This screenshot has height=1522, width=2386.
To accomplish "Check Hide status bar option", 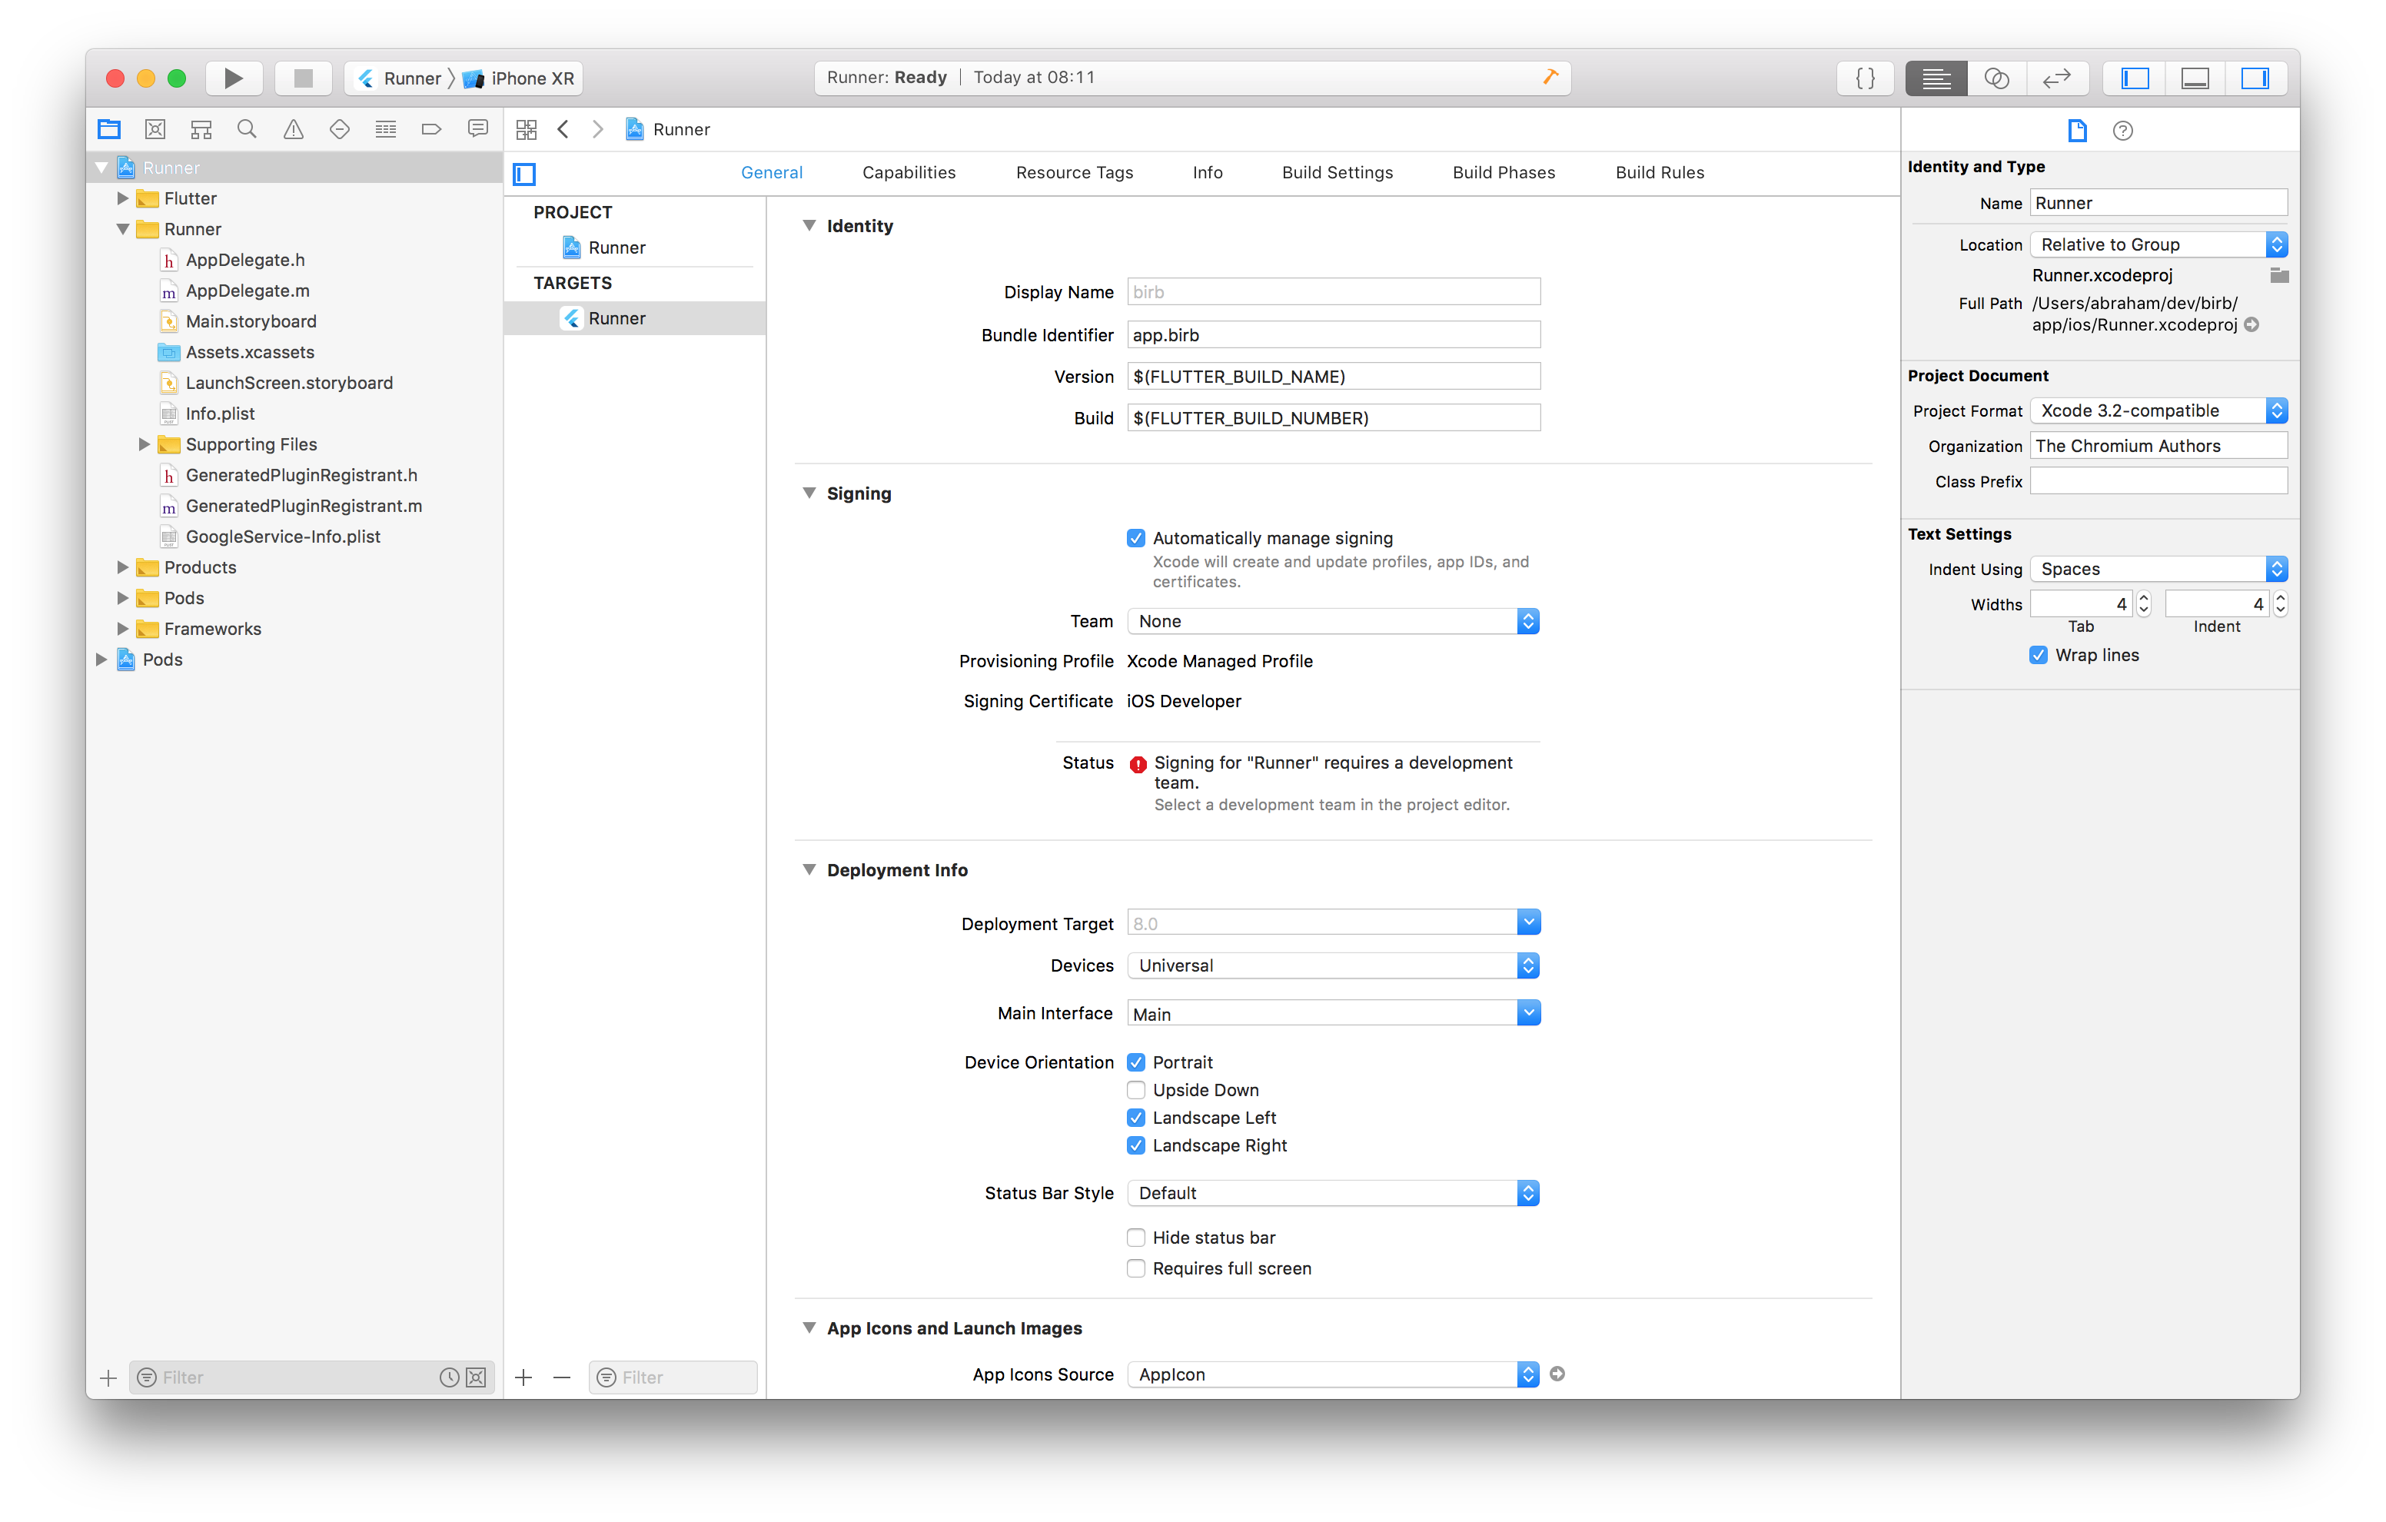I will [1135, 1238].
